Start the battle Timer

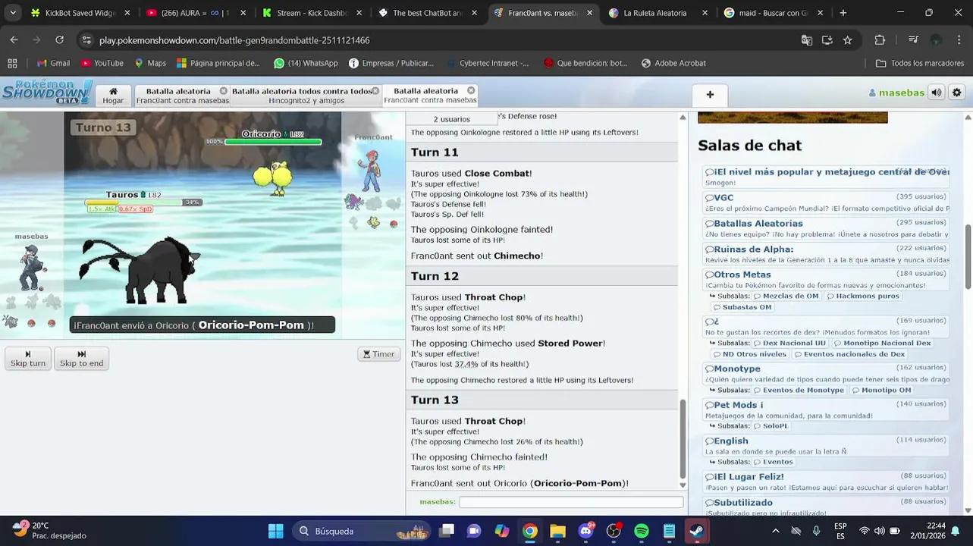378,353
